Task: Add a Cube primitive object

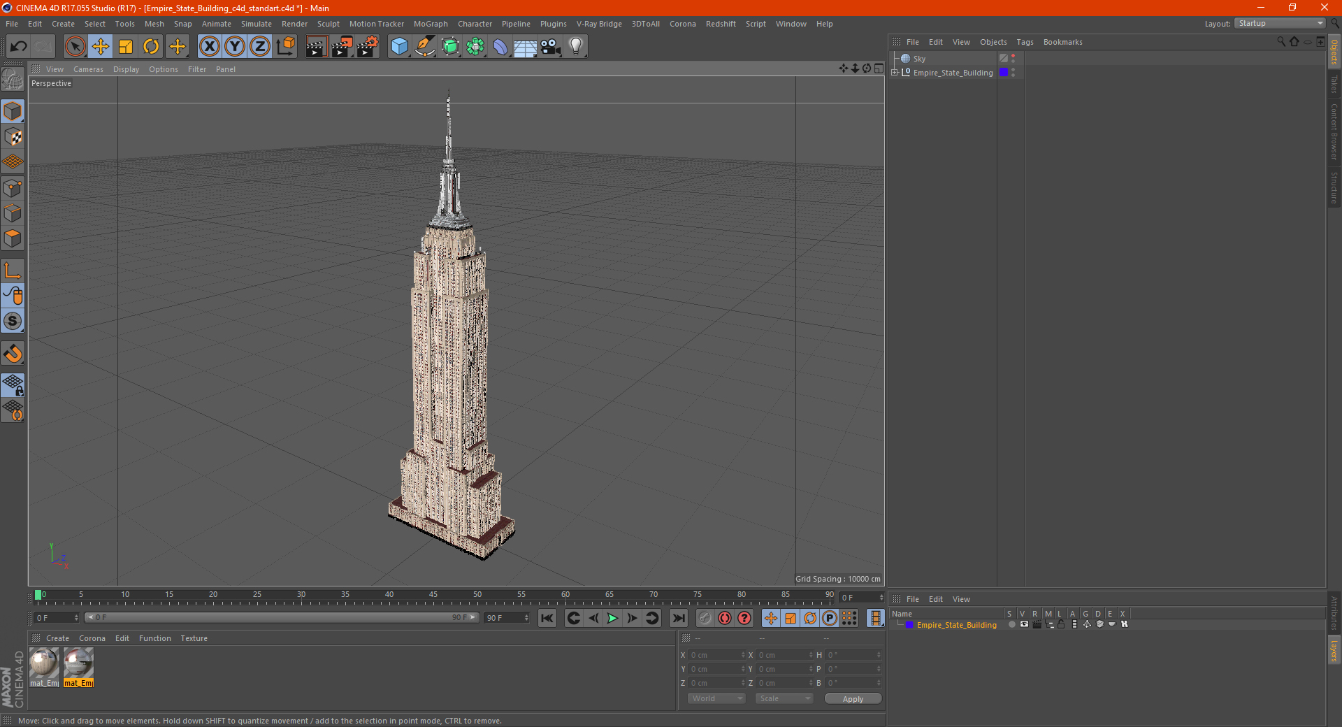Action: pyautogui.click(x=399, y=47)
